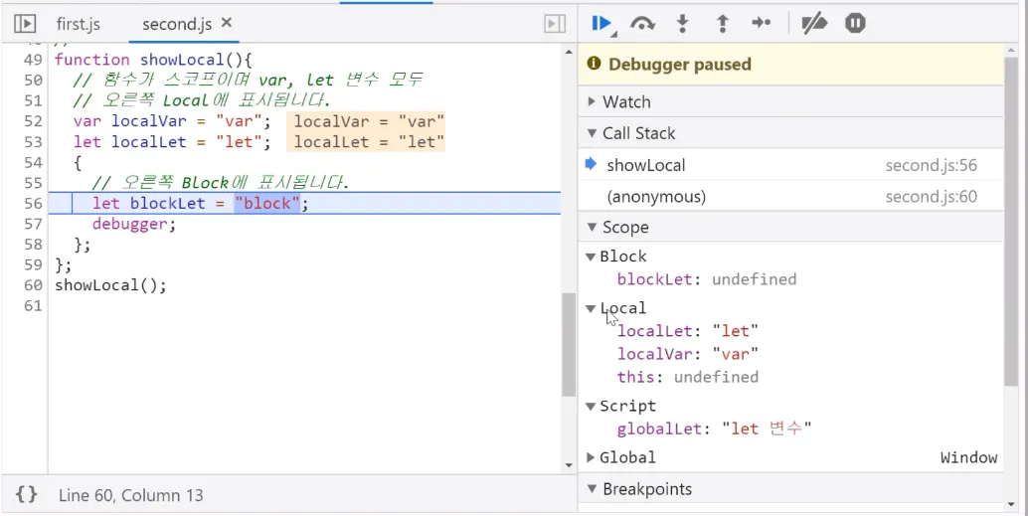Toggle the Deactivate breakpoints icon
Screen dimensions: 1028x516
click(814, 24)
